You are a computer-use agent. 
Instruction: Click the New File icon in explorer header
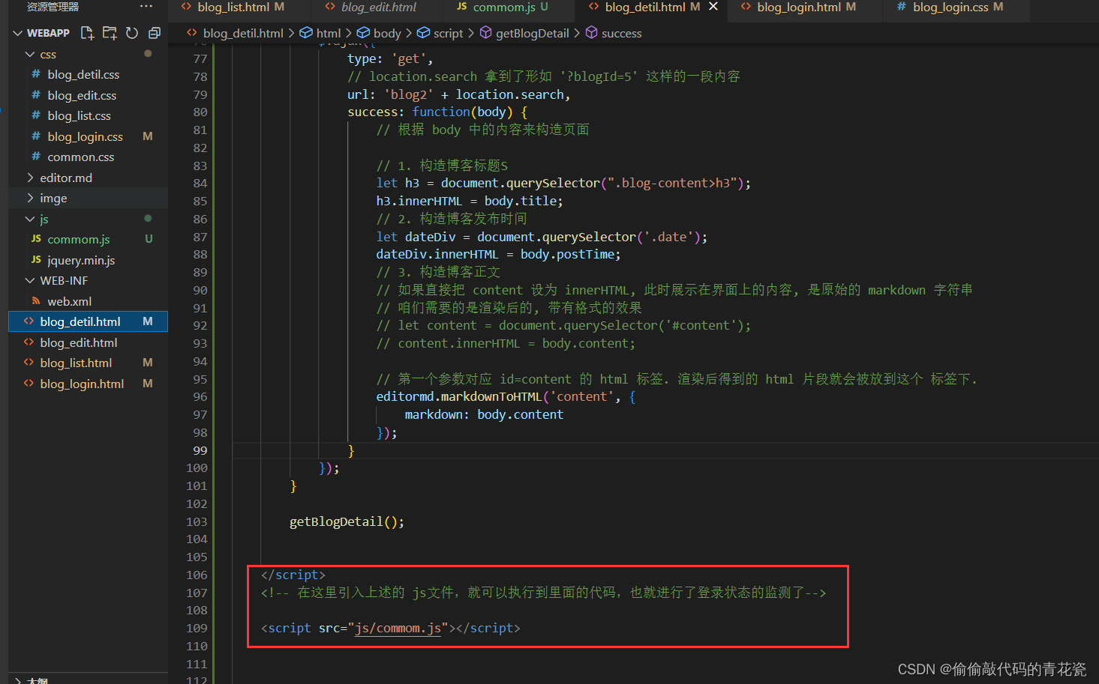point(88,33)
